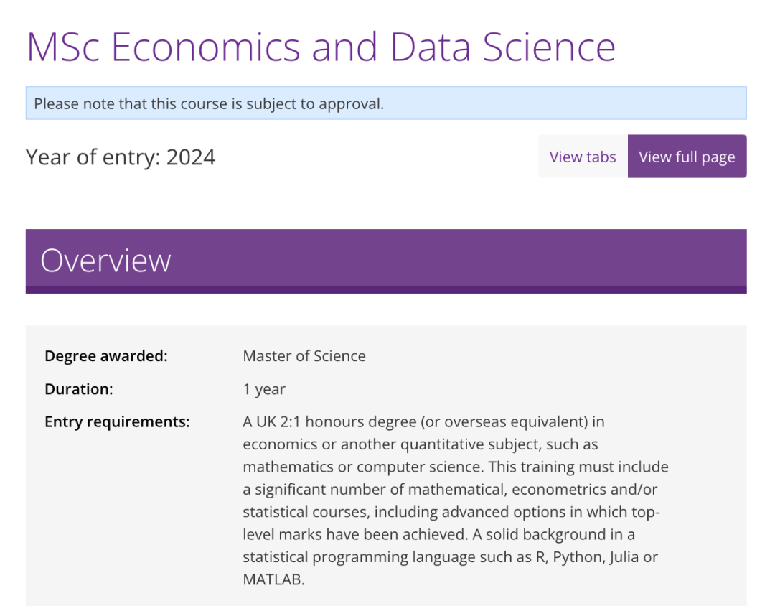The image size is (775, 606).
Task: Click the course approval notice banner
Action: coord(385,103)
